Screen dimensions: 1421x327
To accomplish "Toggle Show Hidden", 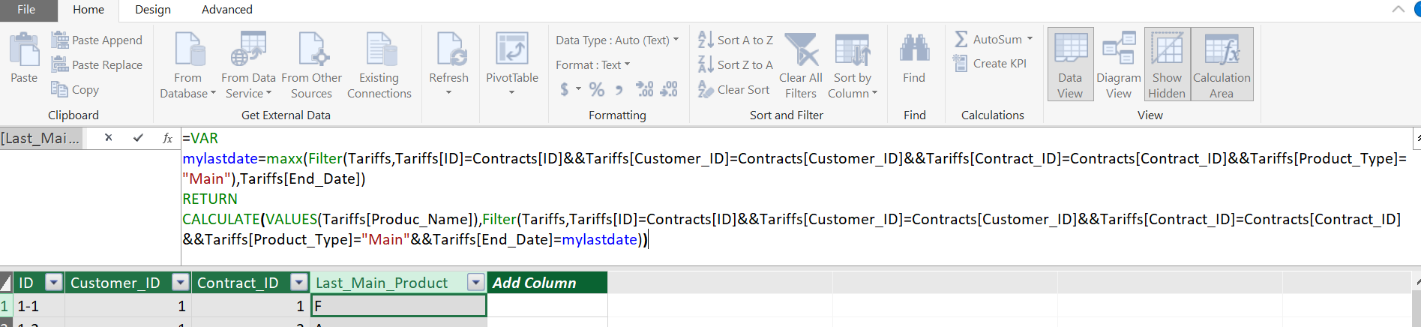I will (1167, 64).
